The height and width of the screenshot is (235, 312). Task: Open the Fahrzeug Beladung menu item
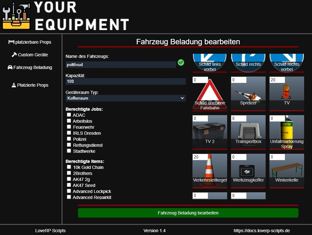30,67
